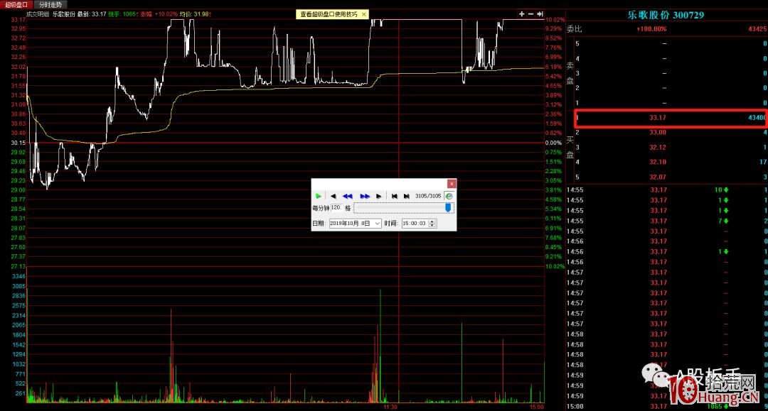Click the 11:30 time axis marker
The width and height of the screenshot is (768, 411).
coord(390,407)
